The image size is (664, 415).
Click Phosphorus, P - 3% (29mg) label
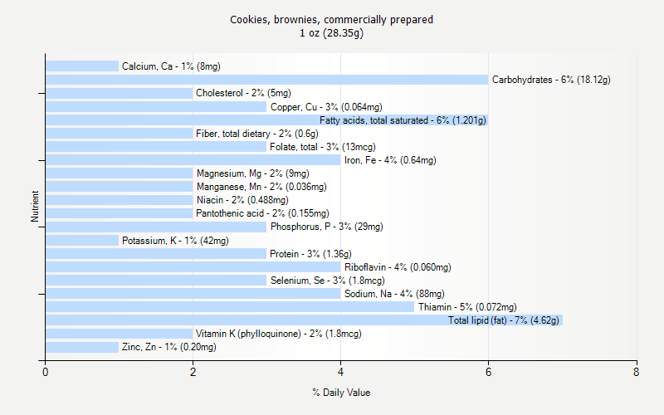327,227
